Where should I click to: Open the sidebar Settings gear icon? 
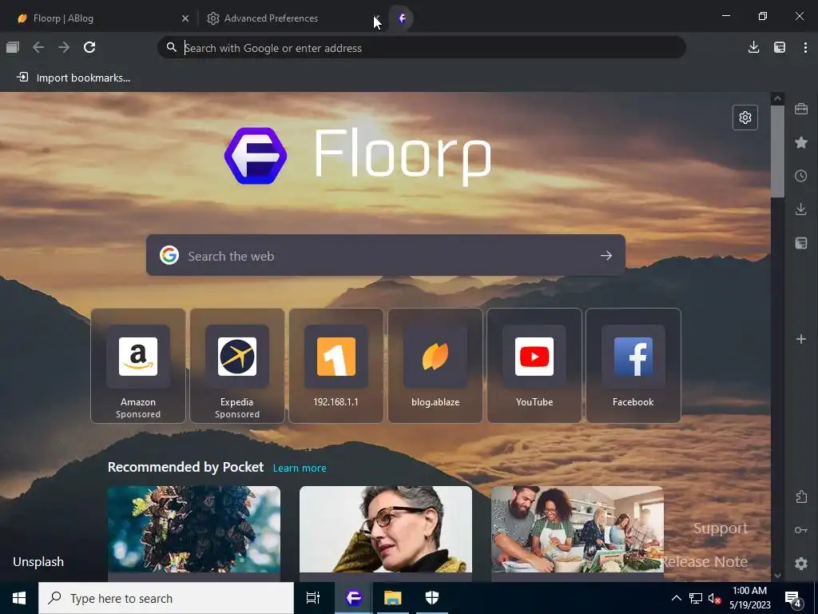point(801,564)
